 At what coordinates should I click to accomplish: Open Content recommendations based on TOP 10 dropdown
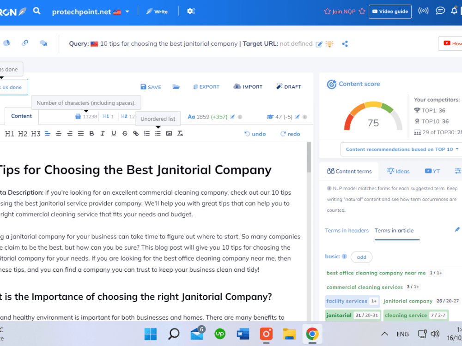pos(401,149)
